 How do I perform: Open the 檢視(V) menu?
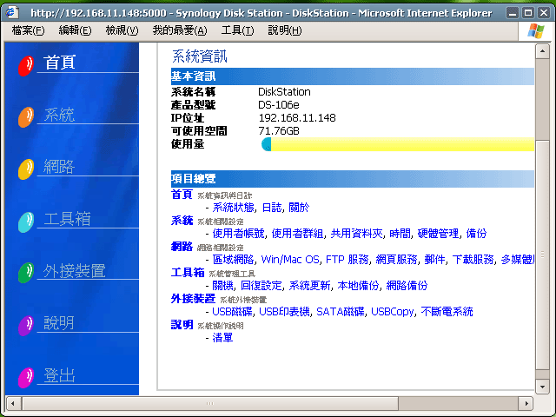[x=122, y=30]
